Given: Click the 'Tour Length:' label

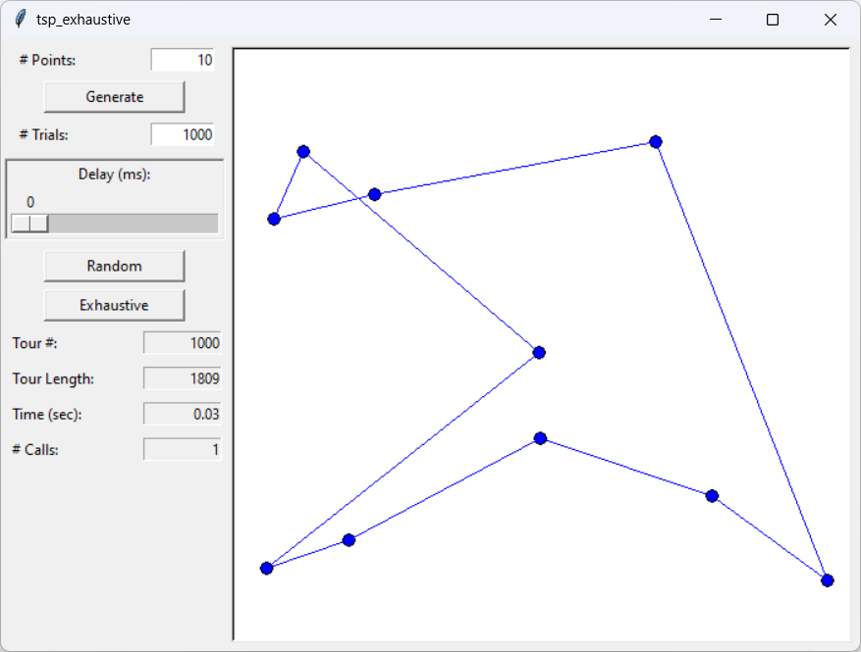Looking at the screenshot, I should [x=53, y=378].
